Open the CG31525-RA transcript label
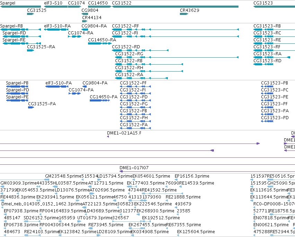Screen dimensions: 295x237 (x=41, y=47)
